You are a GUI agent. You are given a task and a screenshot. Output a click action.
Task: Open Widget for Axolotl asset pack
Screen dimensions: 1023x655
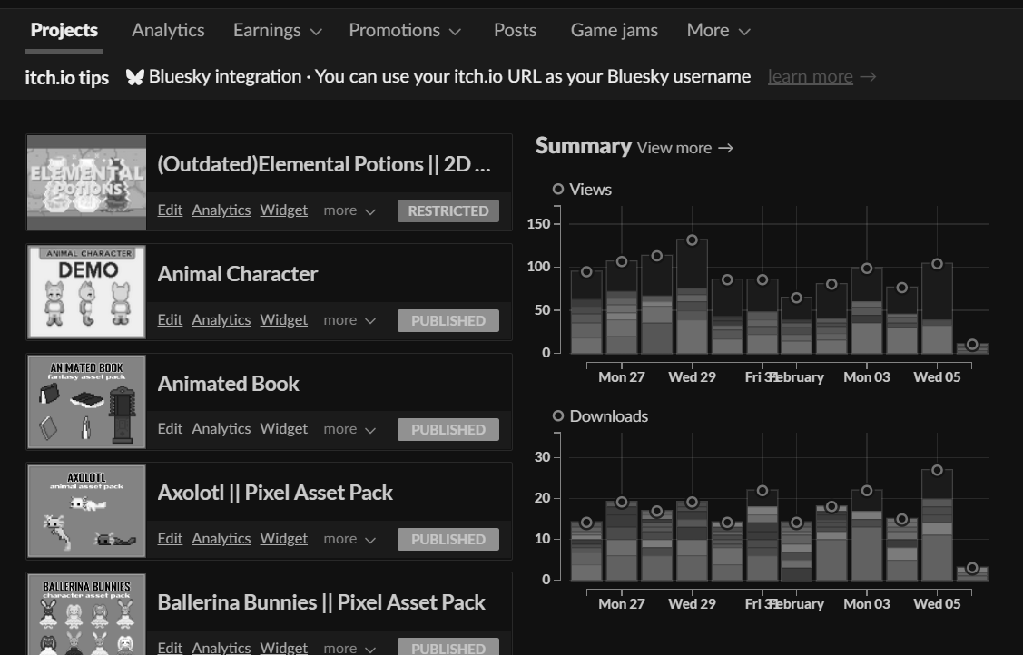(x=284, y=538)
